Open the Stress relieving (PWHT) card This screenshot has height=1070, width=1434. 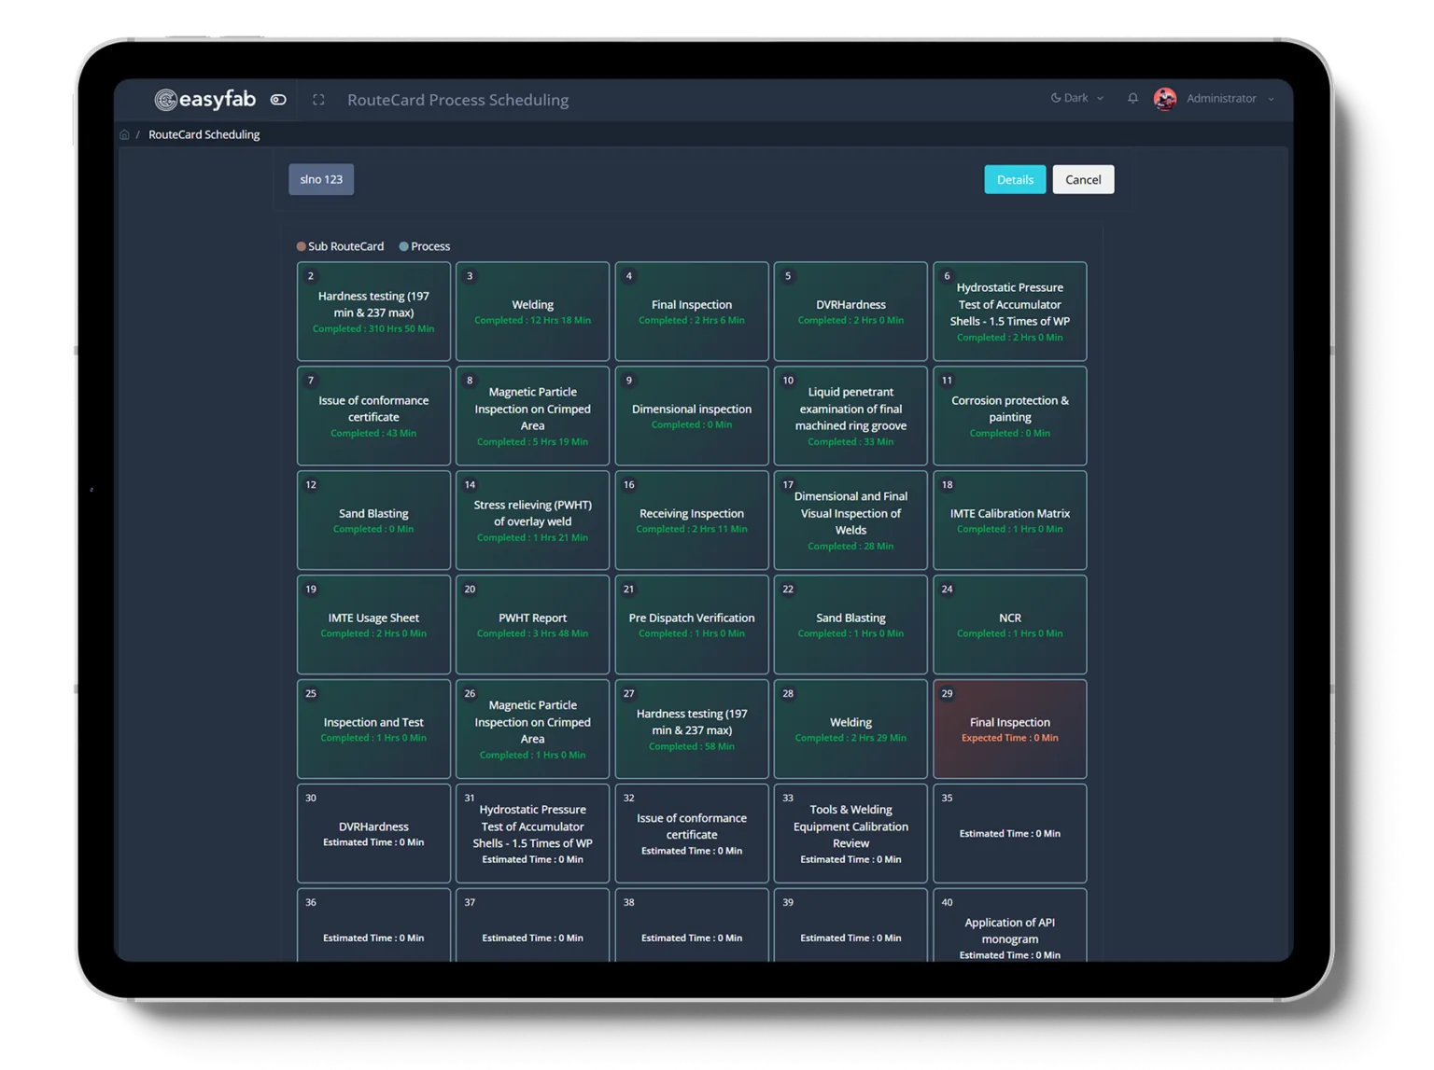pyautogui.click(x=532, y=521)
